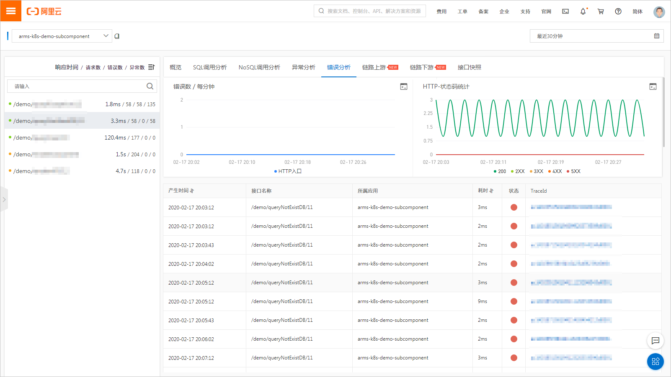The height and width of the screenshot is (377, 671).
Task: Toggle the 3XX legend series
Action: click(537, 171)
